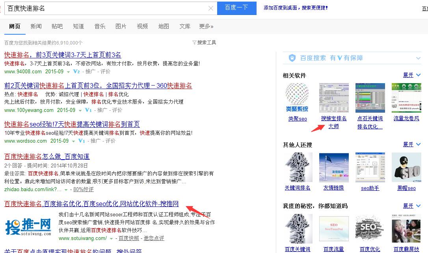Open the 搜推宝排名大师 link

coord(334,122)
